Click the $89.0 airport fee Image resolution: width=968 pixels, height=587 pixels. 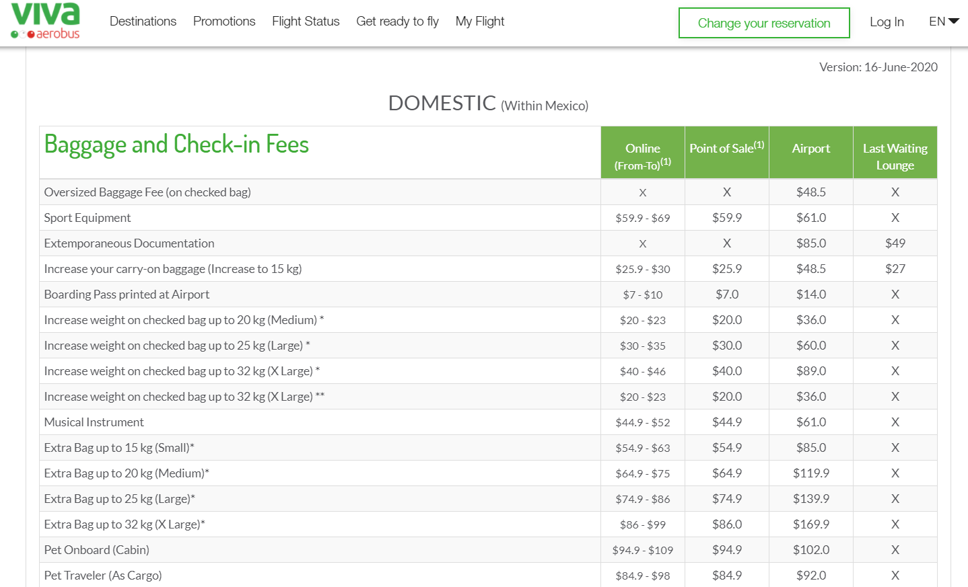click(x=811, y=371)
